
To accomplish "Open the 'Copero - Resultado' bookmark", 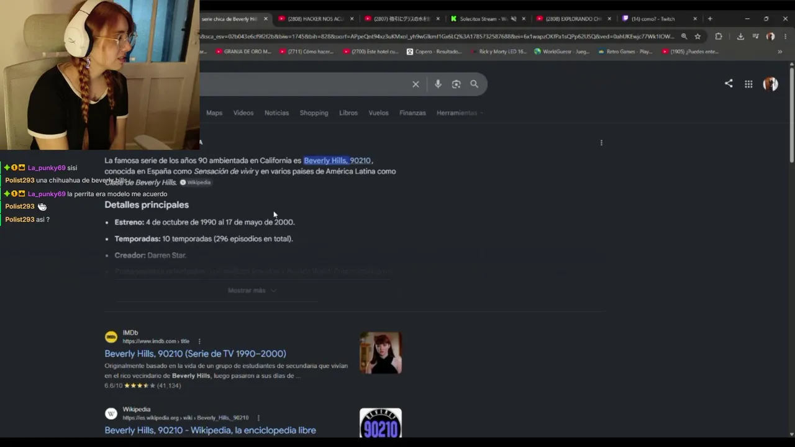I will 434,52.
